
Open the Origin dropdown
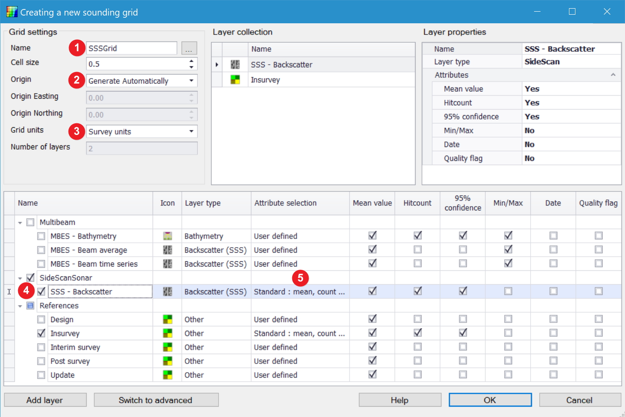pyautogui.click(x=191, y=81)
